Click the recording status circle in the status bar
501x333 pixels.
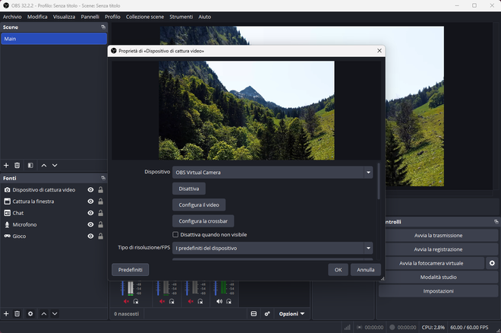coord(392,327)
